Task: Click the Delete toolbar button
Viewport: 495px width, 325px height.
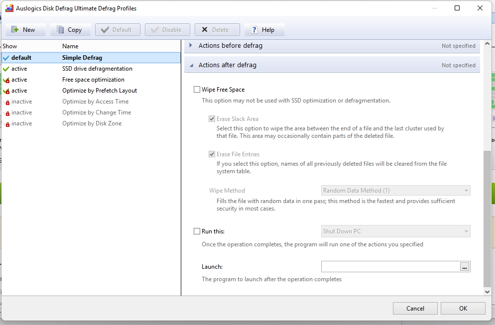Action: pyautogui.click(x=217, y=30)
